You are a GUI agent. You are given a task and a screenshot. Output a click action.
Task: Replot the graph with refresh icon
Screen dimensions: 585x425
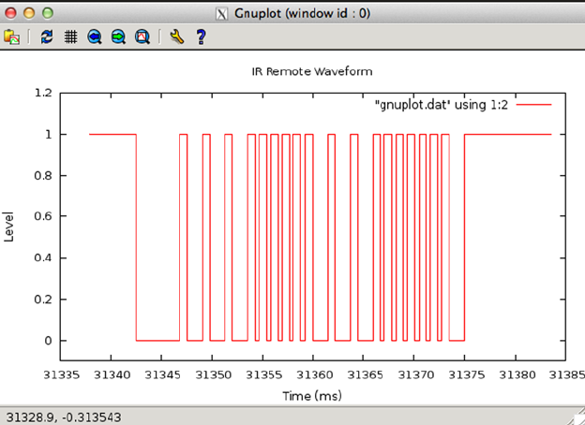[47, 37]
